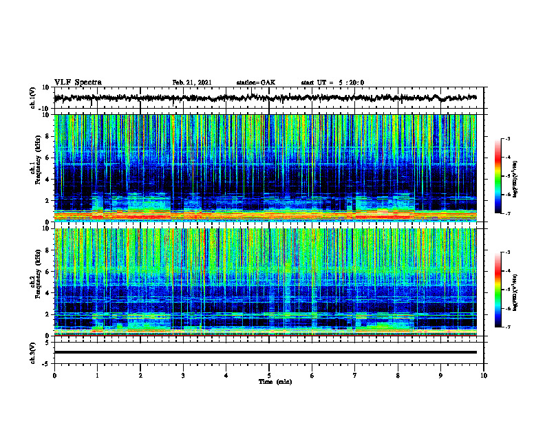This screenshot has height=421, width=545.
Task: Click time axis tick label "1"
Action: [x=97, y=376]
